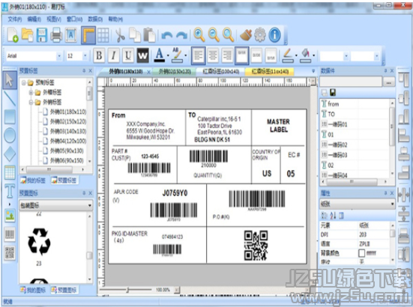Copy the selected element

tap(135, 35)
